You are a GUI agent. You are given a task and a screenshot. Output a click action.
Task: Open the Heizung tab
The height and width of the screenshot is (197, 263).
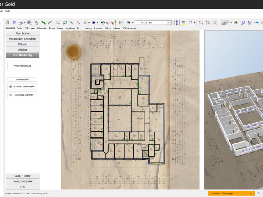[88, 28]
